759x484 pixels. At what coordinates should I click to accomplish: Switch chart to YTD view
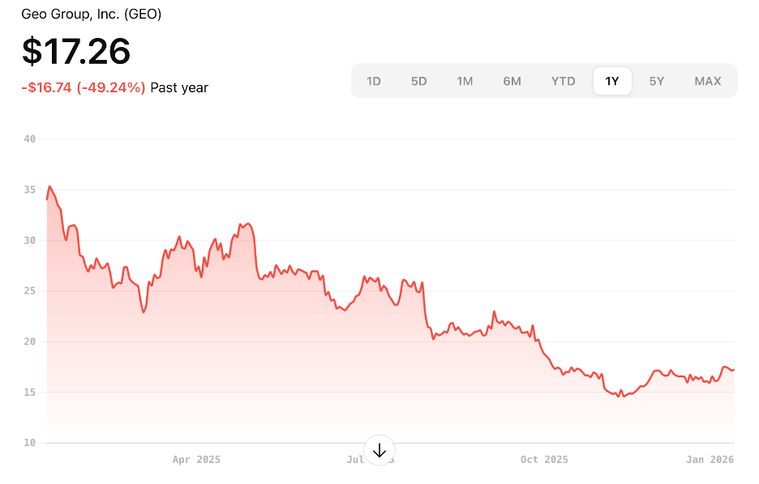(x=563, y=81)
